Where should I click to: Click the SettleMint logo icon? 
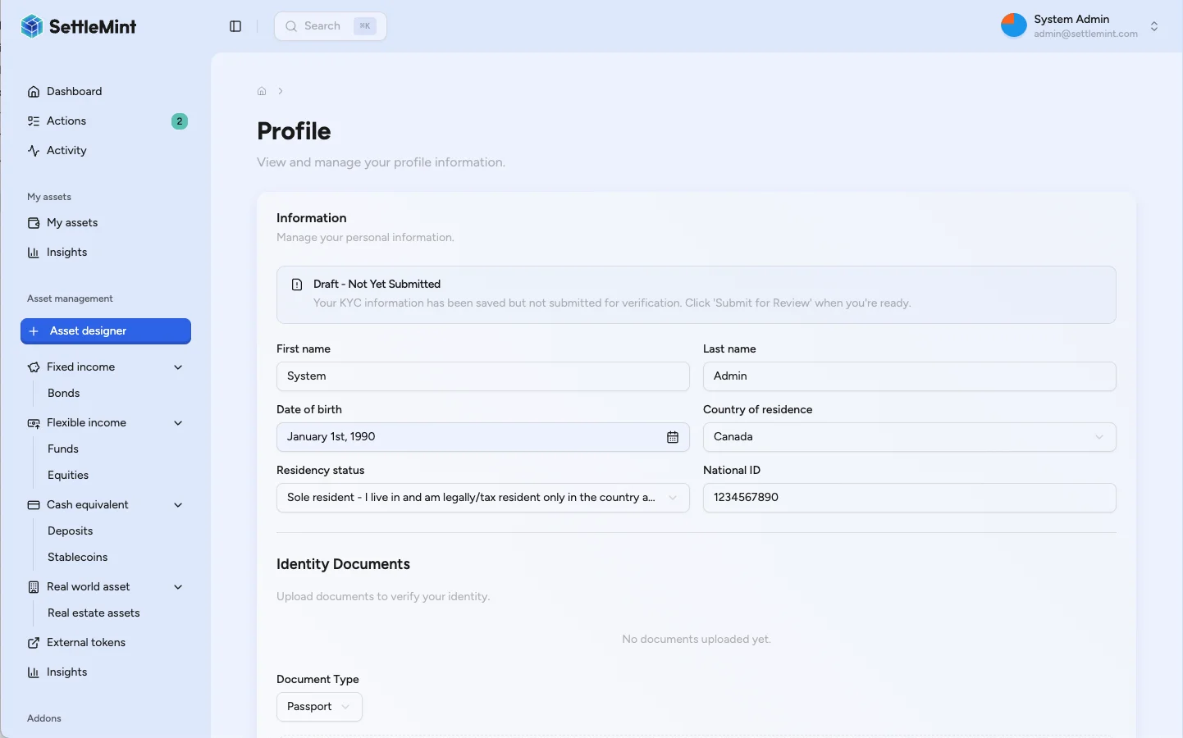tap(32, 26)
